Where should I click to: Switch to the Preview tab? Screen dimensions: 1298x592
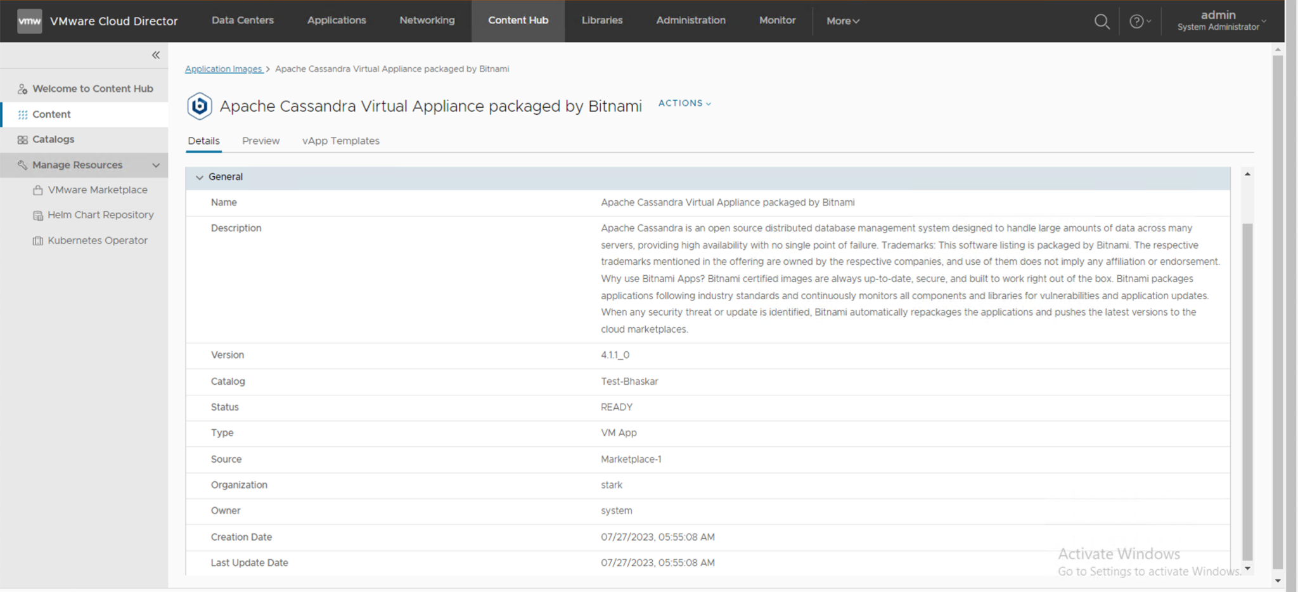[260, 141]
